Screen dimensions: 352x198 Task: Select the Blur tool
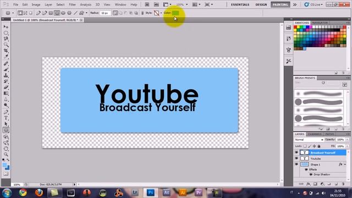click(6, 99)
